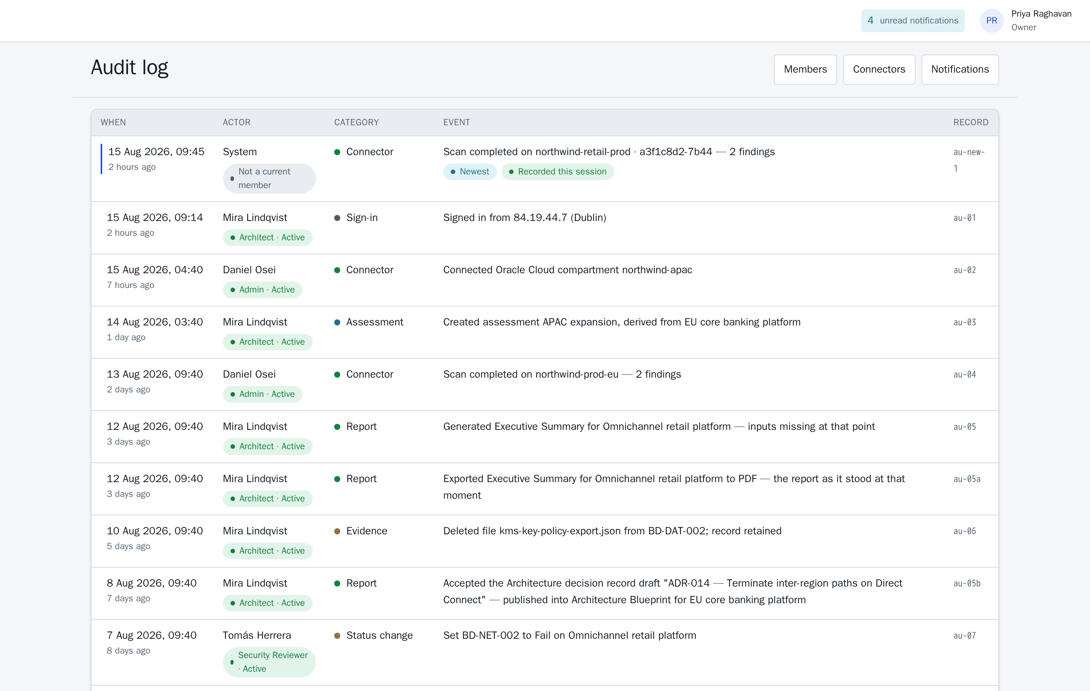The image size is (1090, 691).
Task: Click the Generated Executive Summary event
Action: (659, 426)
